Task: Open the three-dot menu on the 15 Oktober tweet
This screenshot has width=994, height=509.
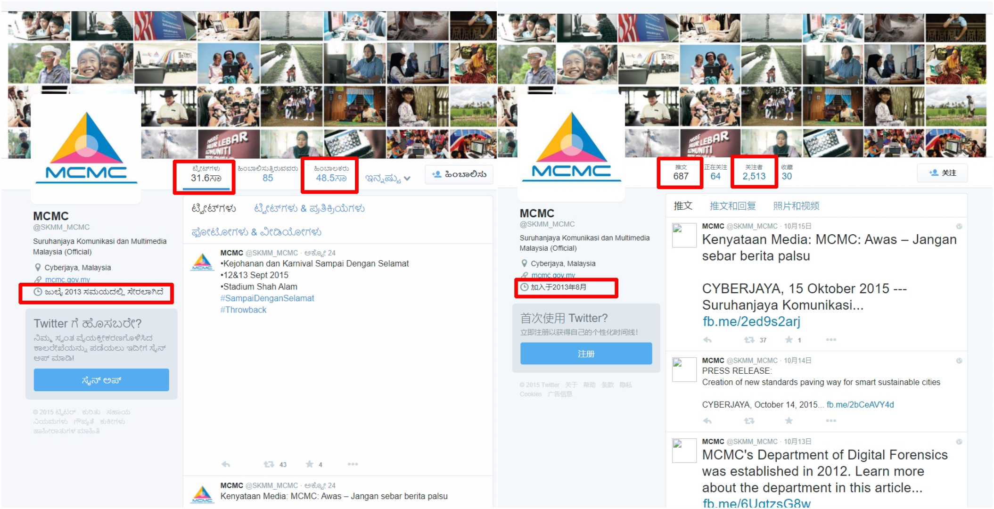Action: (x=831, y=340)
